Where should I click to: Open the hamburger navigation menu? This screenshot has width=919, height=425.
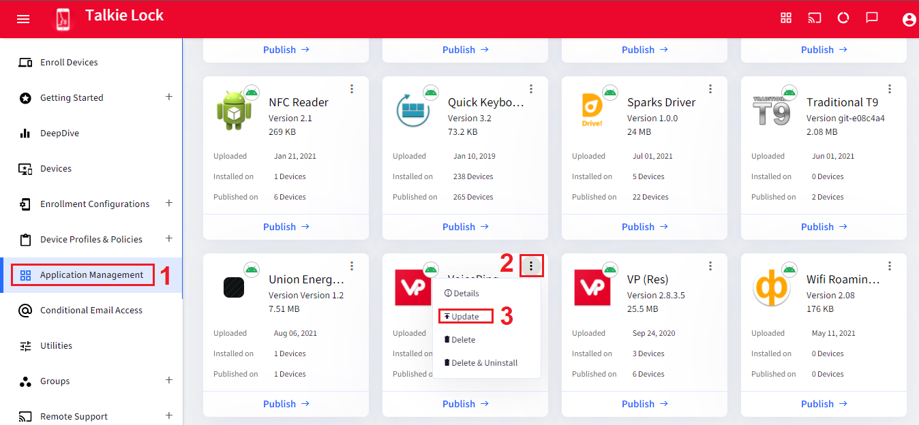(x=23, y=19)
